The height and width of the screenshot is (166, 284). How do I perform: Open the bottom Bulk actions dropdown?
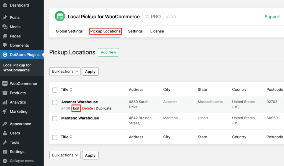pyautogui.click(x=65, y=155)
